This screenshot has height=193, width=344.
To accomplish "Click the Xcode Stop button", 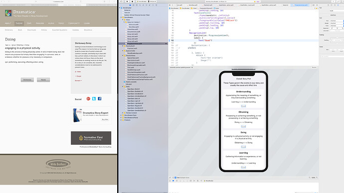I will [x=132, y=1].
